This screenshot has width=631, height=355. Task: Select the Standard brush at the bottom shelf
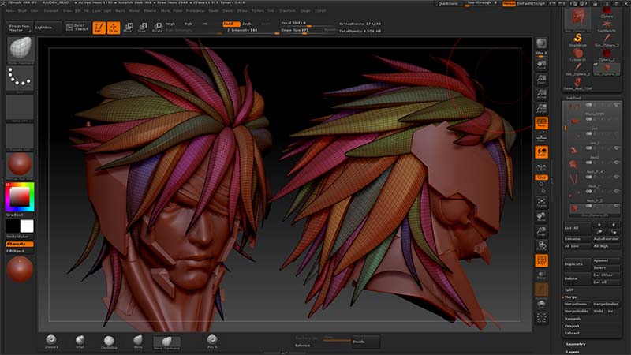click(51, 342)
